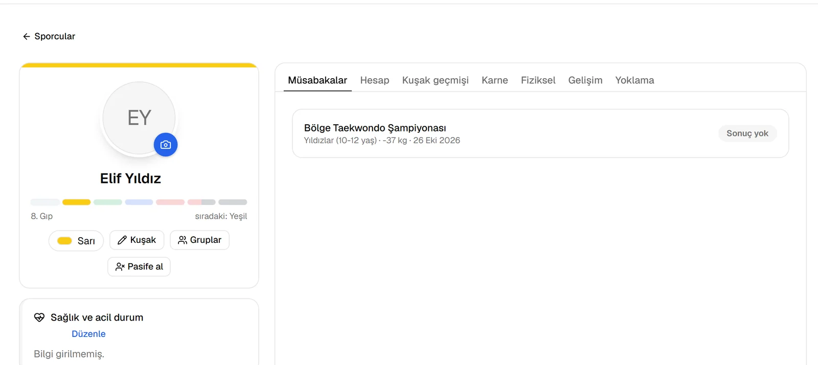Click the Sarı belt badge
Screen dimensions: 818x365
point(76,241)
